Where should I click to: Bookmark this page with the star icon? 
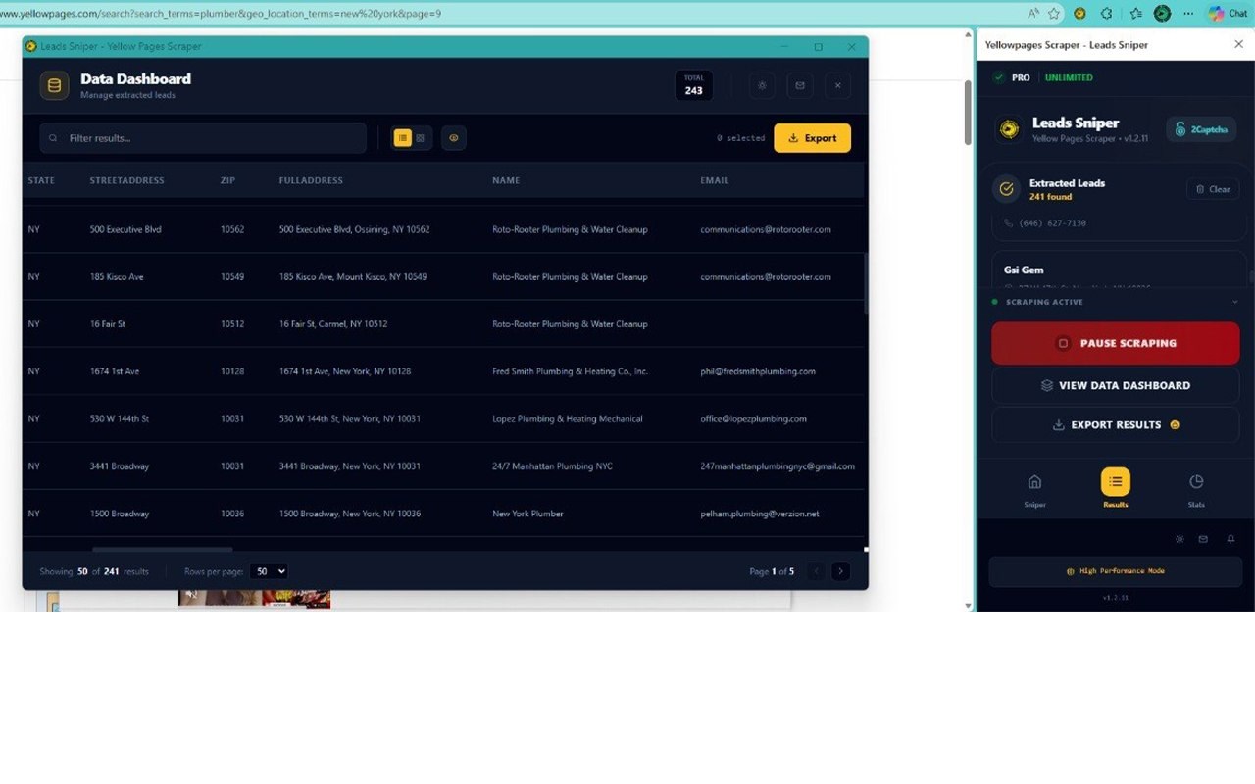tap(1054, 14)
